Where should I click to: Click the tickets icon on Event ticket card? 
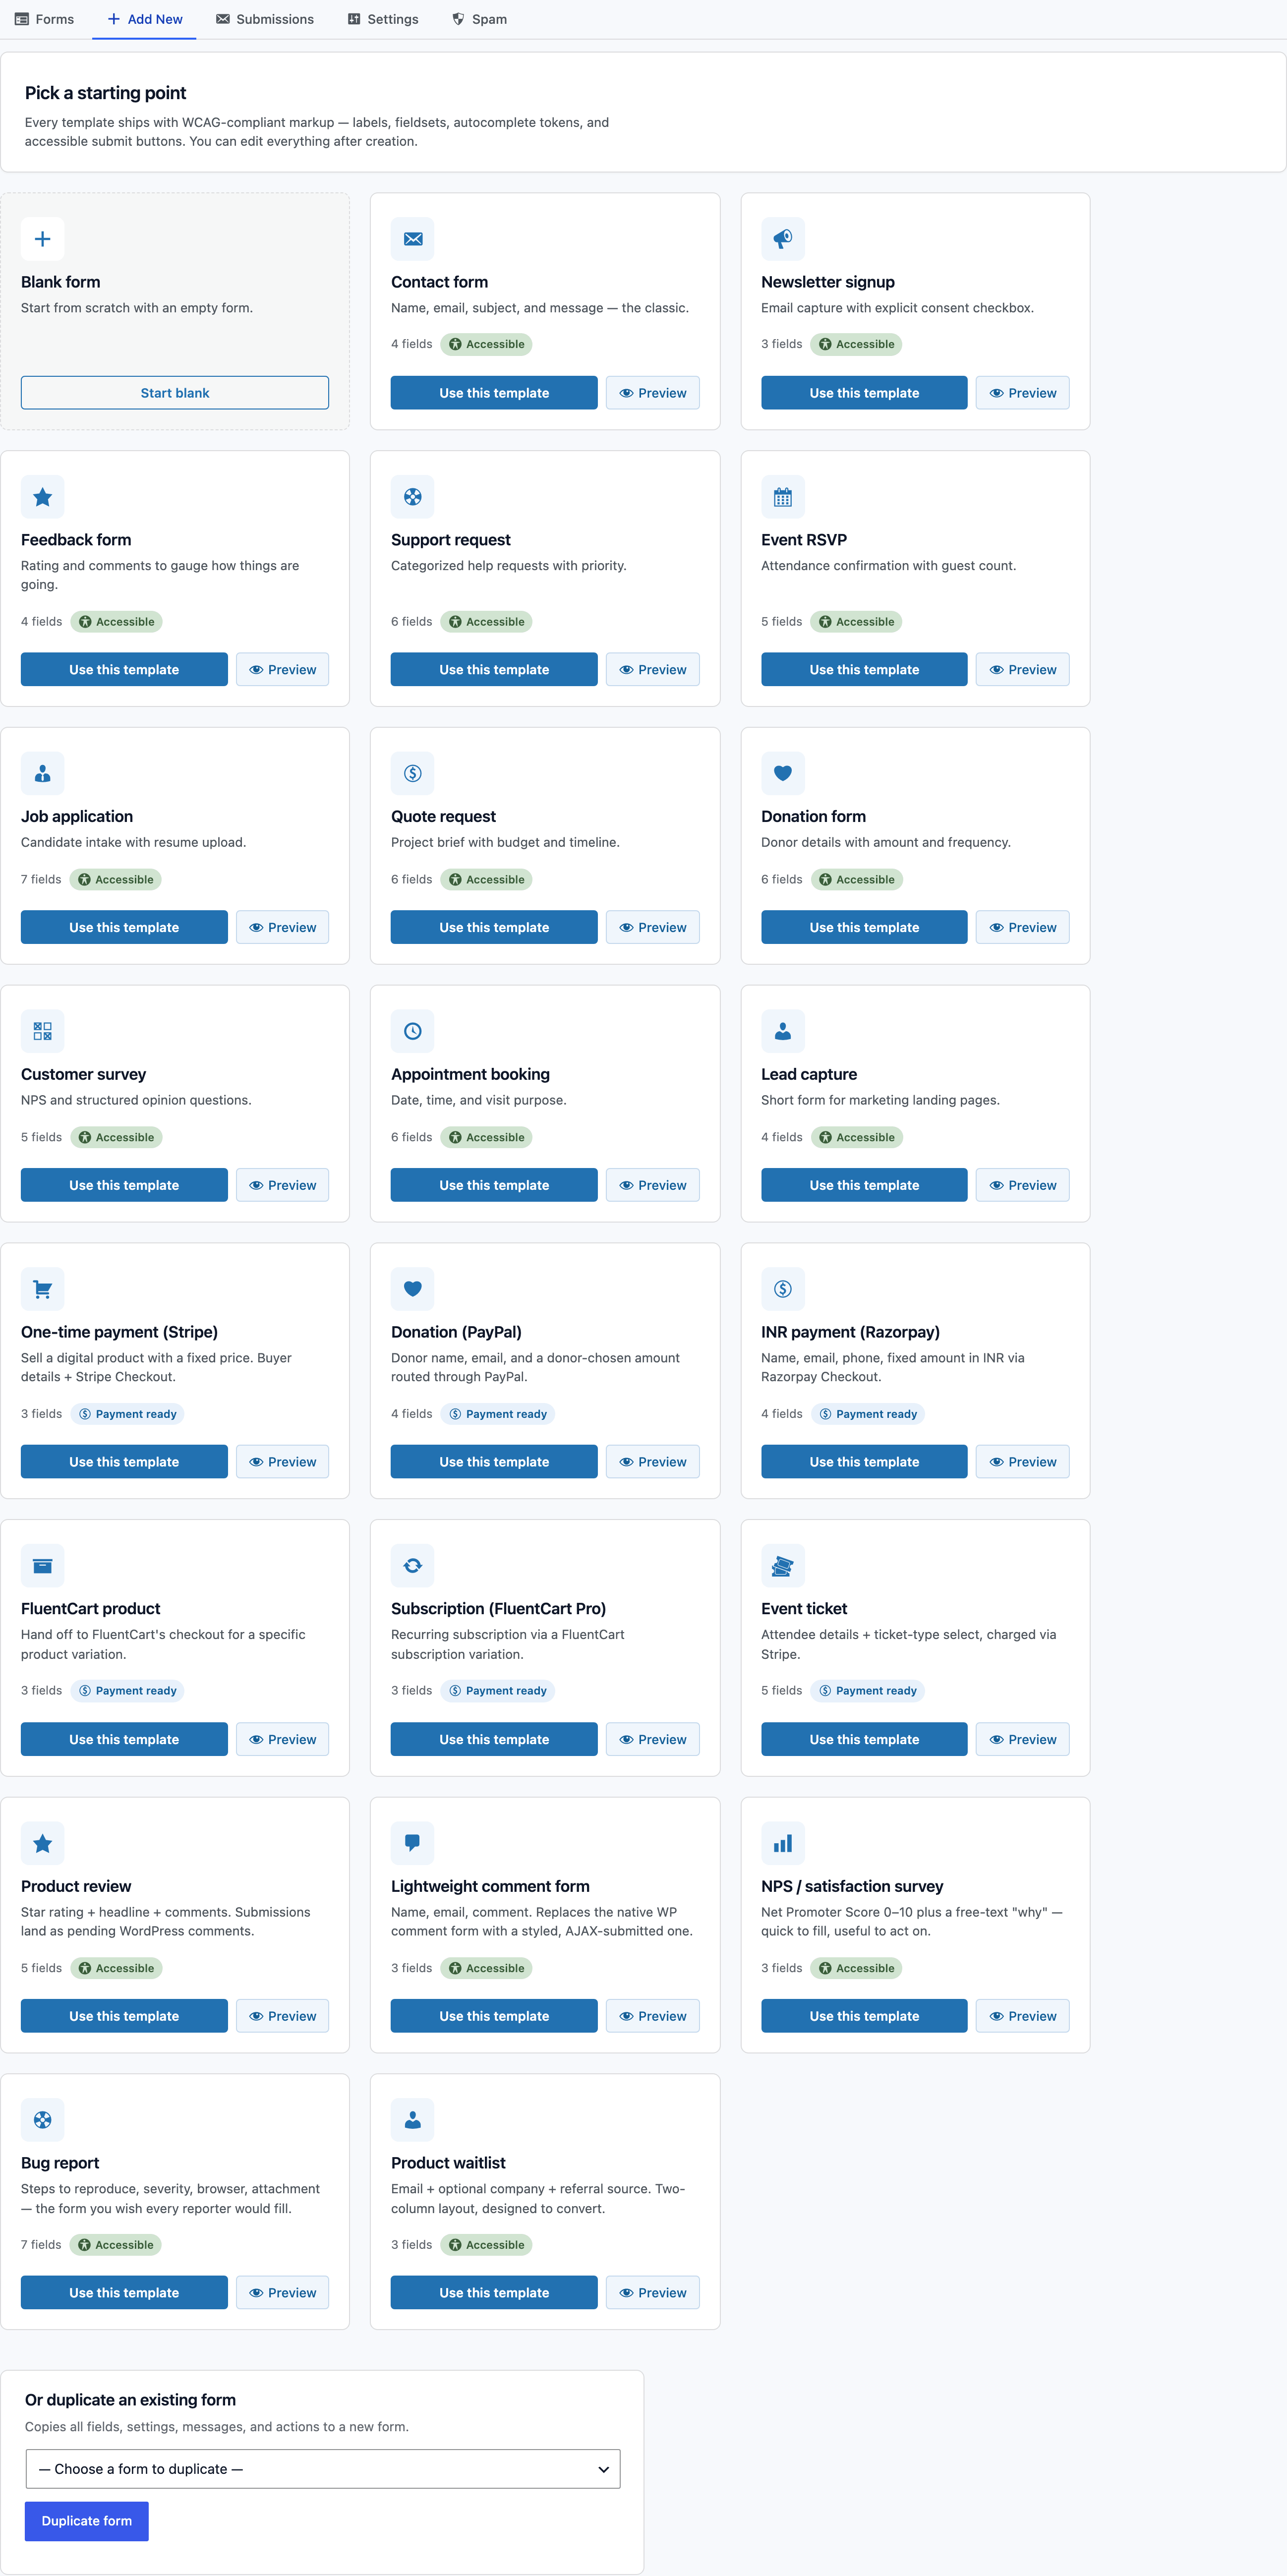point(782,1566)
